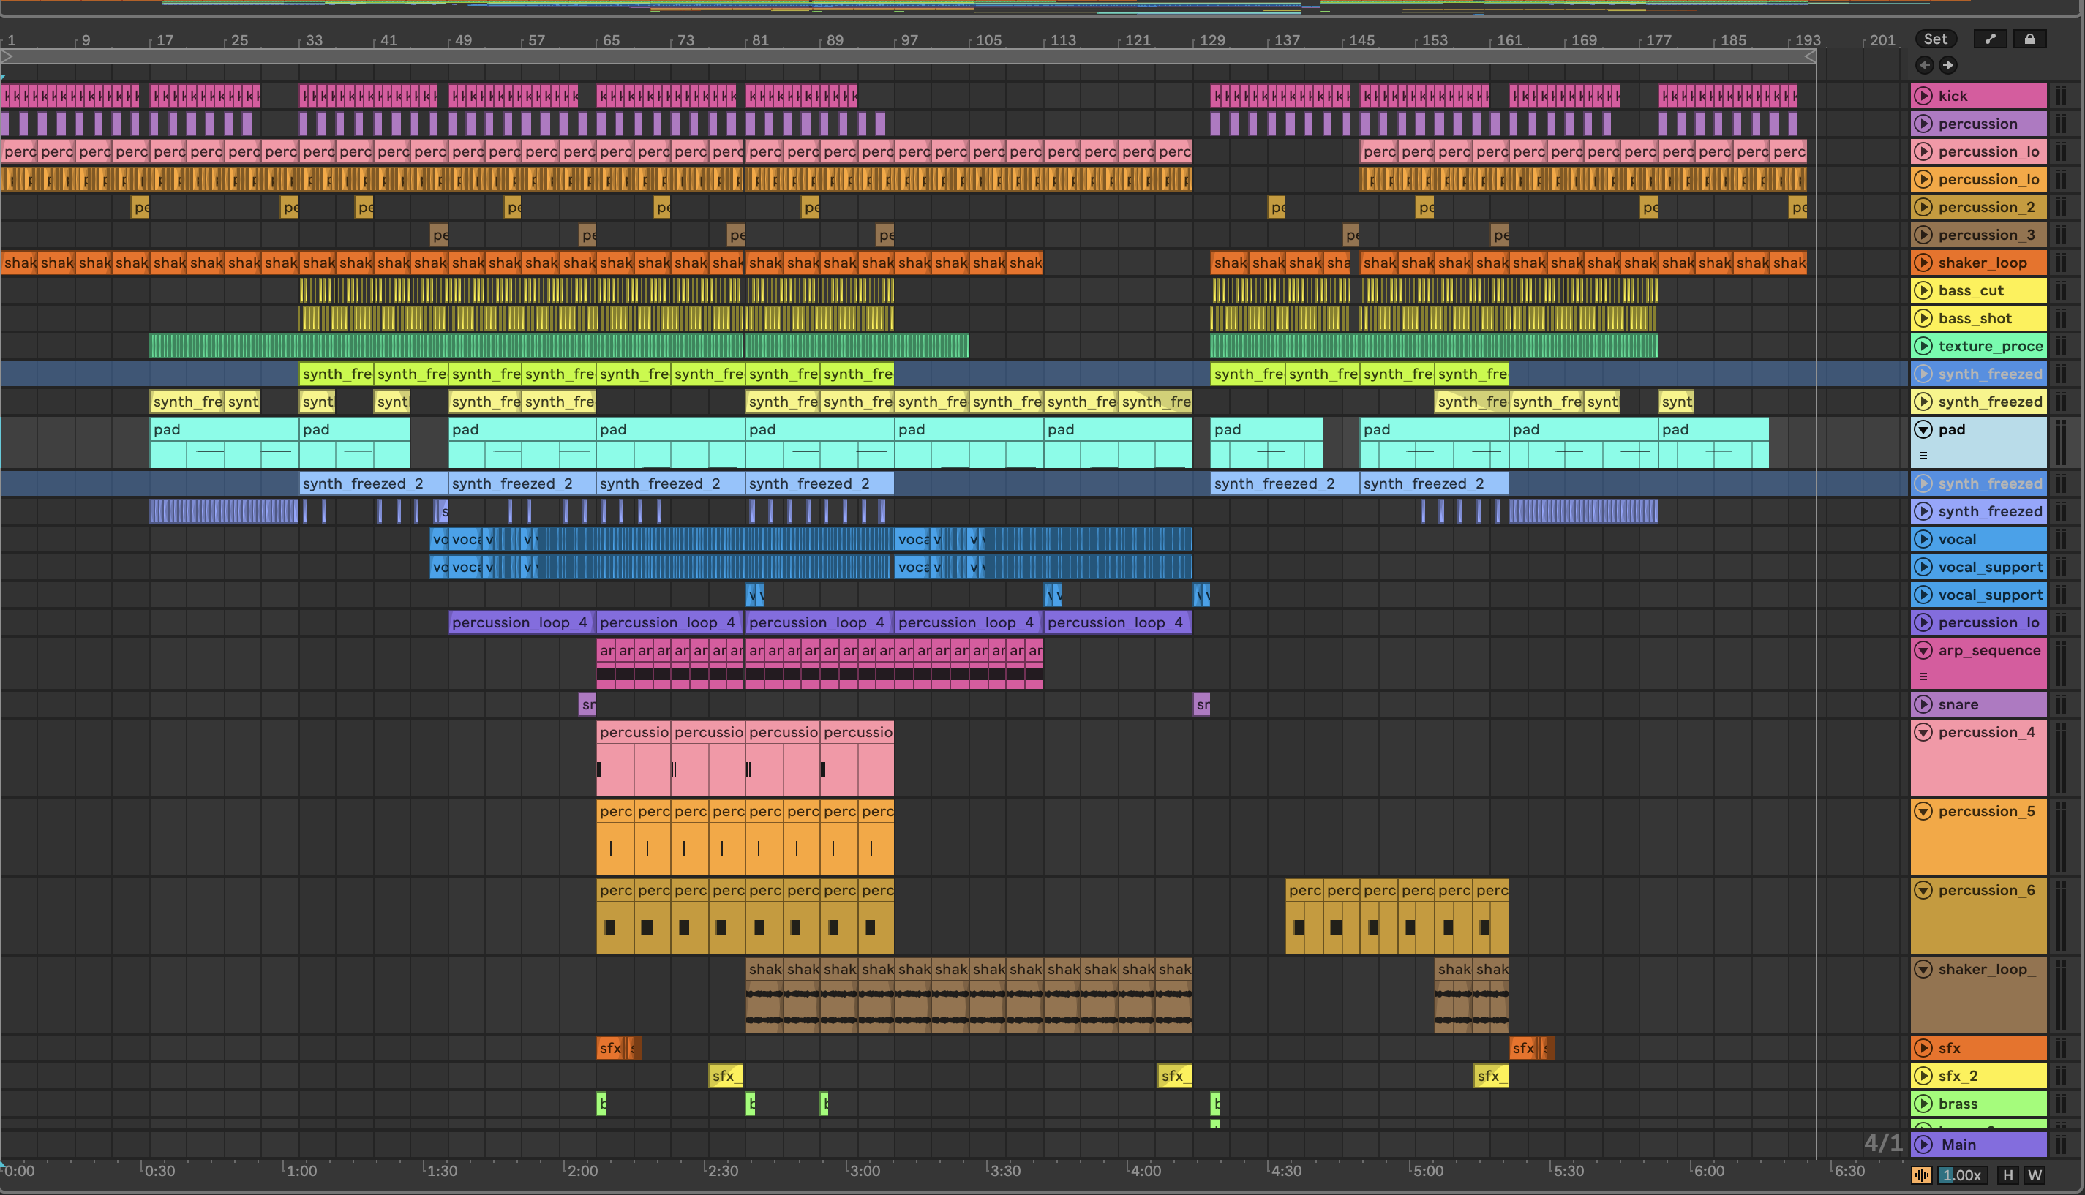Collapse the expanded pad track

(1923, 429)
